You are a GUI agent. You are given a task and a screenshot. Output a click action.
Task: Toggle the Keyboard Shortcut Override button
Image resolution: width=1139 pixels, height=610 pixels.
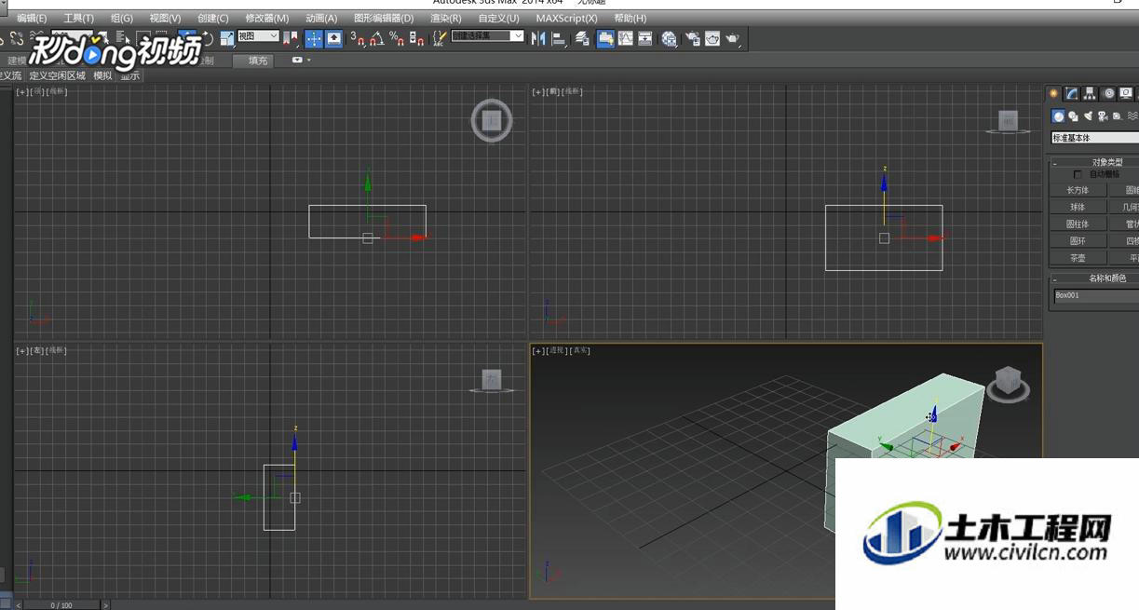(334, 38)
